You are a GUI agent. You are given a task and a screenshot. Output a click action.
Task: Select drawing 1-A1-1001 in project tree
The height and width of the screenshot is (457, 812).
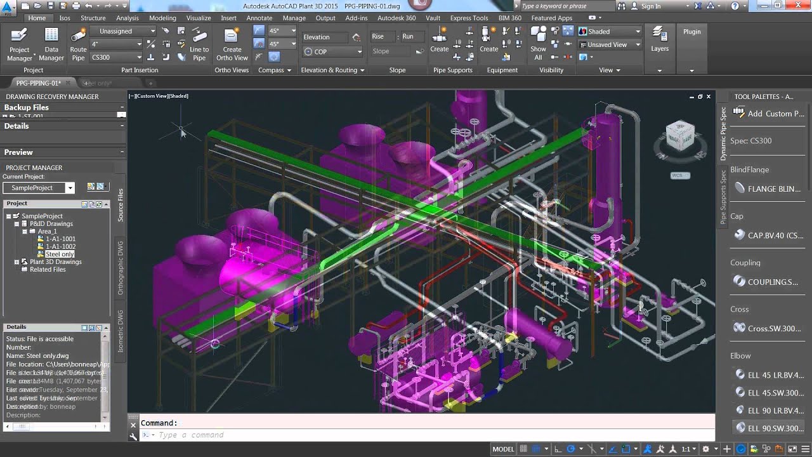60,239
